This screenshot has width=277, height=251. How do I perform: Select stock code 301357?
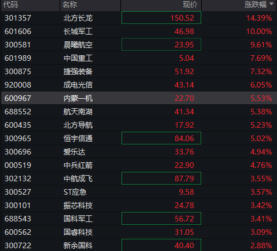pos(18,18)
